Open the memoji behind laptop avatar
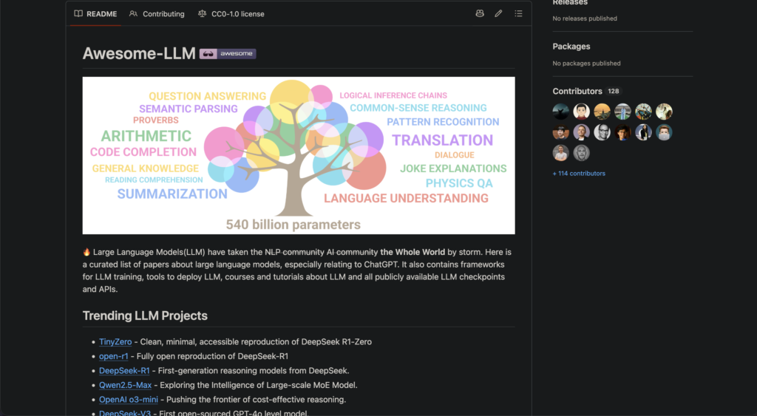The image size is (757, 416). pyautogui.click(x=665, y=132)
